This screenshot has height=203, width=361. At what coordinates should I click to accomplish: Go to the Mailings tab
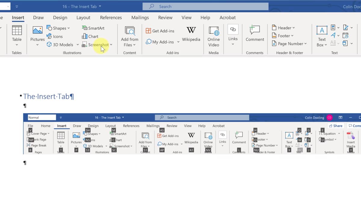click(x=140, y=17)
